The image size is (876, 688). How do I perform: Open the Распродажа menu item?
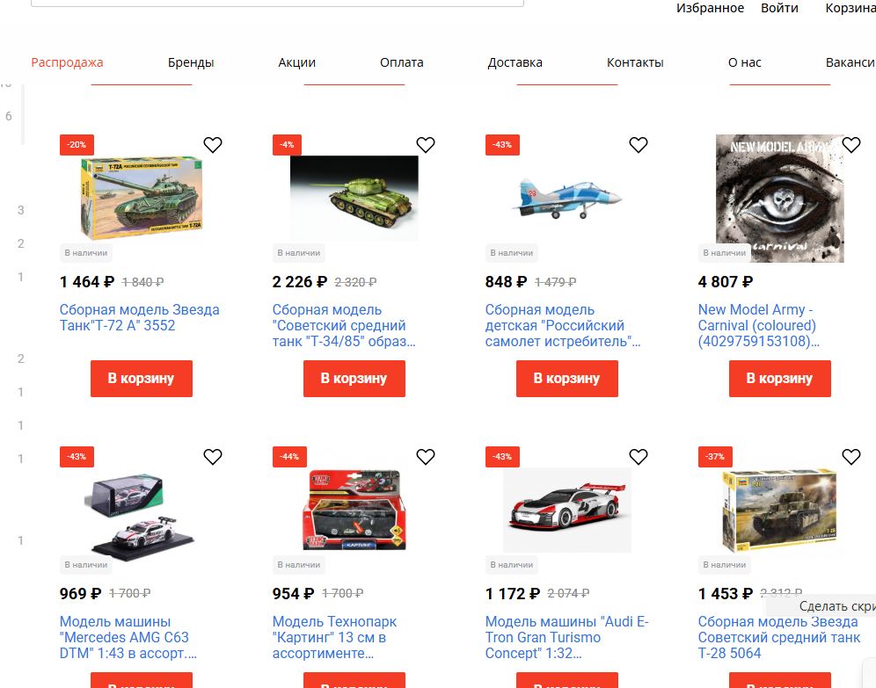pos(67,62)
